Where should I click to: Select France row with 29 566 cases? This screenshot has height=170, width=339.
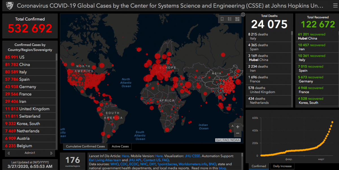pyautogui.click(x=29, y=94)
